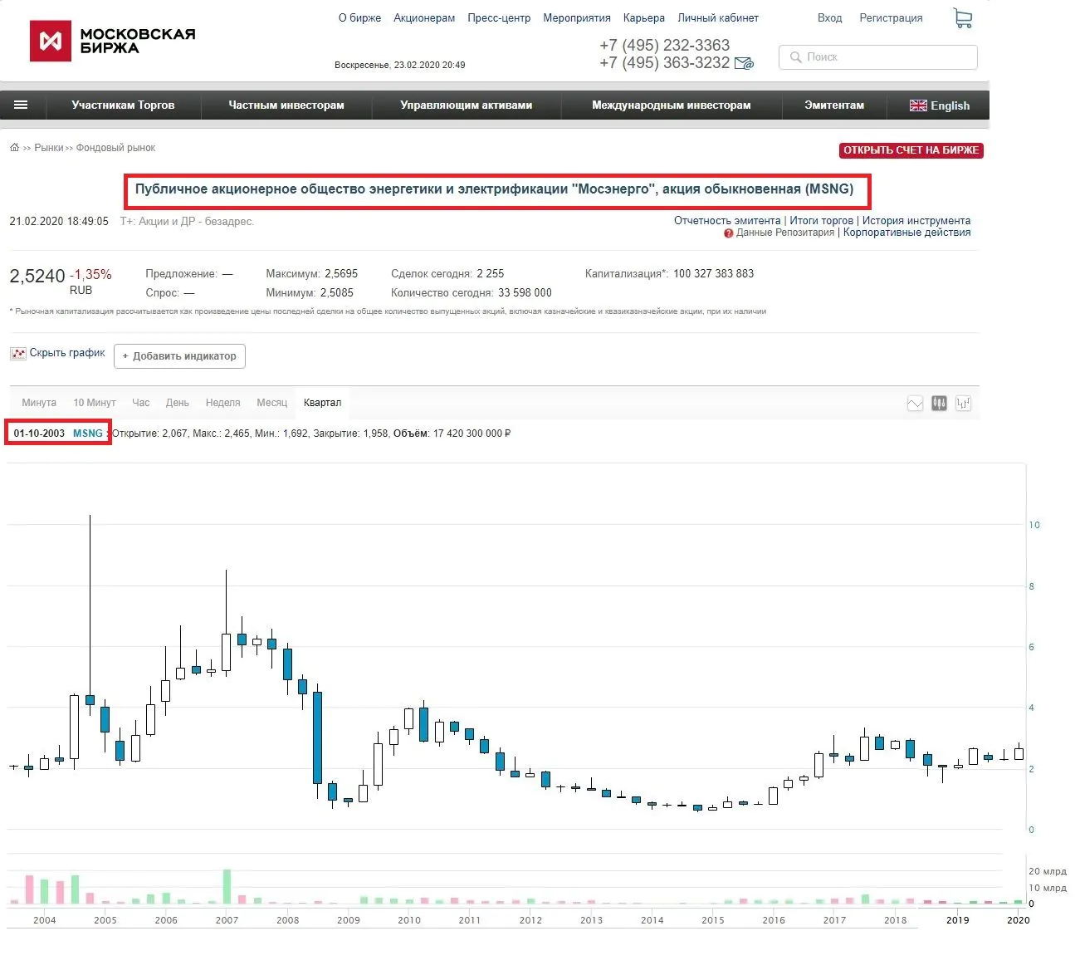The width and height of the screenshot is (1075, 975).
Task: Open the Международным инвесторам menu
Action: 672,105
